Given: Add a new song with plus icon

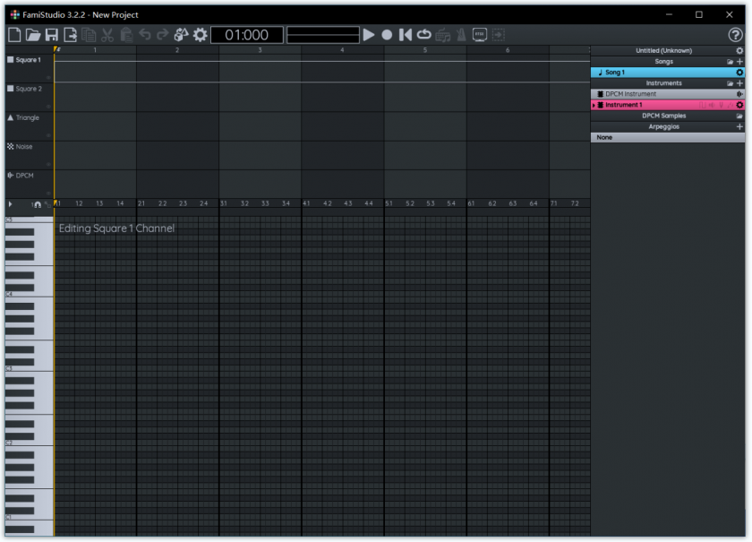Looking at the screenshot, I should click(739, 62).
